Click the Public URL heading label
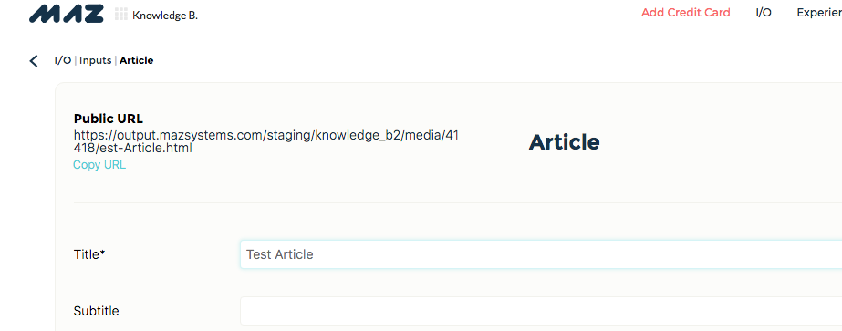 tap(109, 119)
